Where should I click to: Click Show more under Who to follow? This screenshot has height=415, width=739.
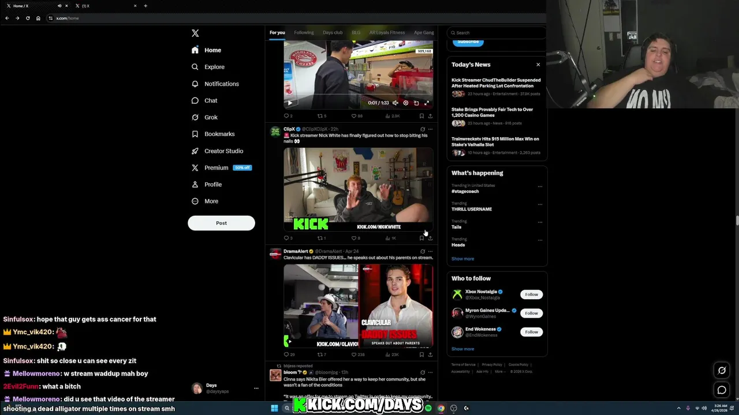point(462,349)
